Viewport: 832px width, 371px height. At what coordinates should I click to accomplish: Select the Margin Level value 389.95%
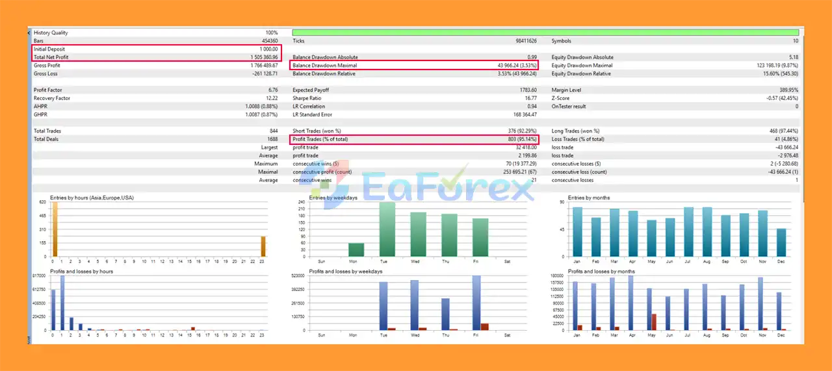tap(788, 90)
